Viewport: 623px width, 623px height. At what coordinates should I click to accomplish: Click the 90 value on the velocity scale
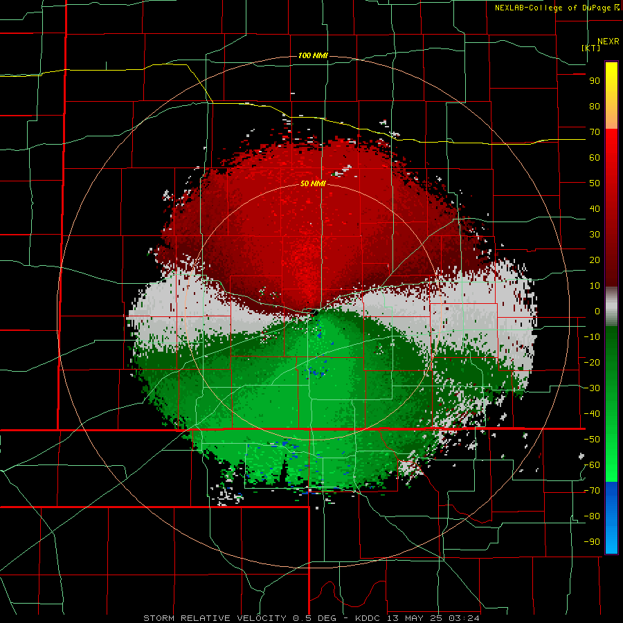tap(595, 81)
